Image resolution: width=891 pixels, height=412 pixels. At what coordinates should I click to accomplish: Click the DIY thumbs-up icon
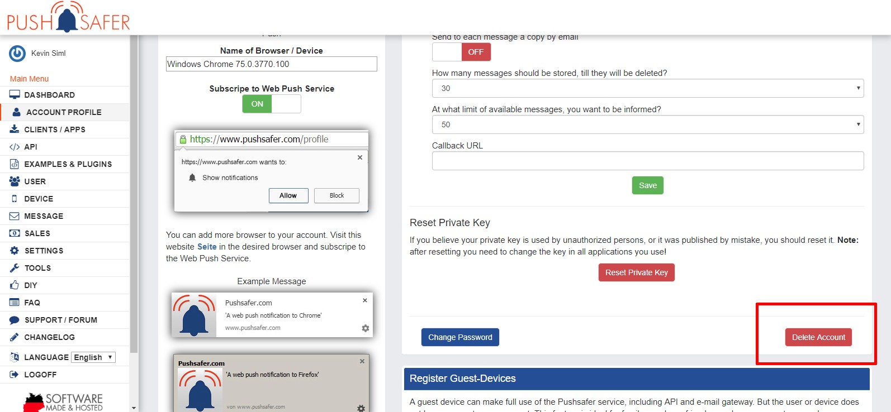[15, 285]
